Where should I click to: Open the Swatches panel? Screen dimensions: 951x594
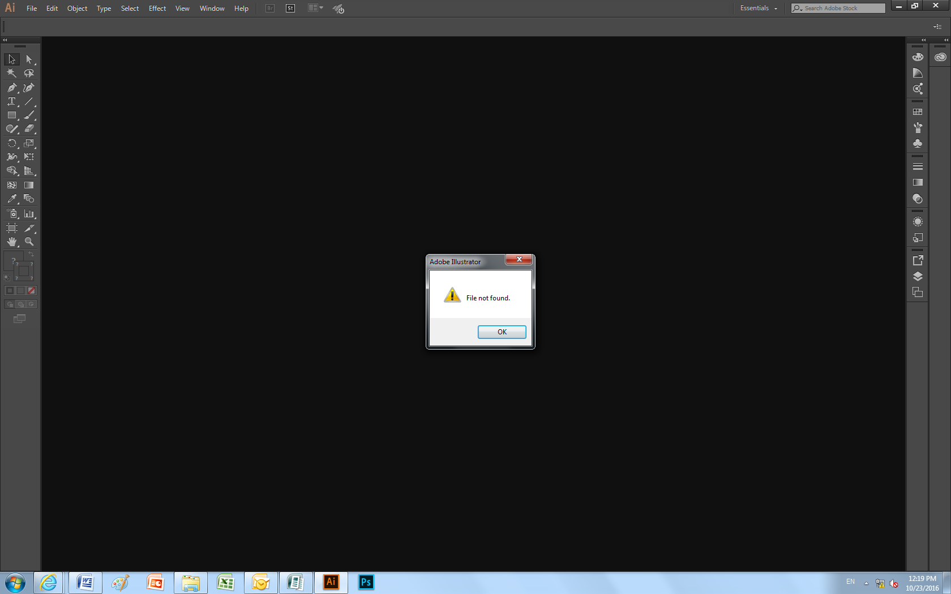pyautogui.click(x=918, y=111)
